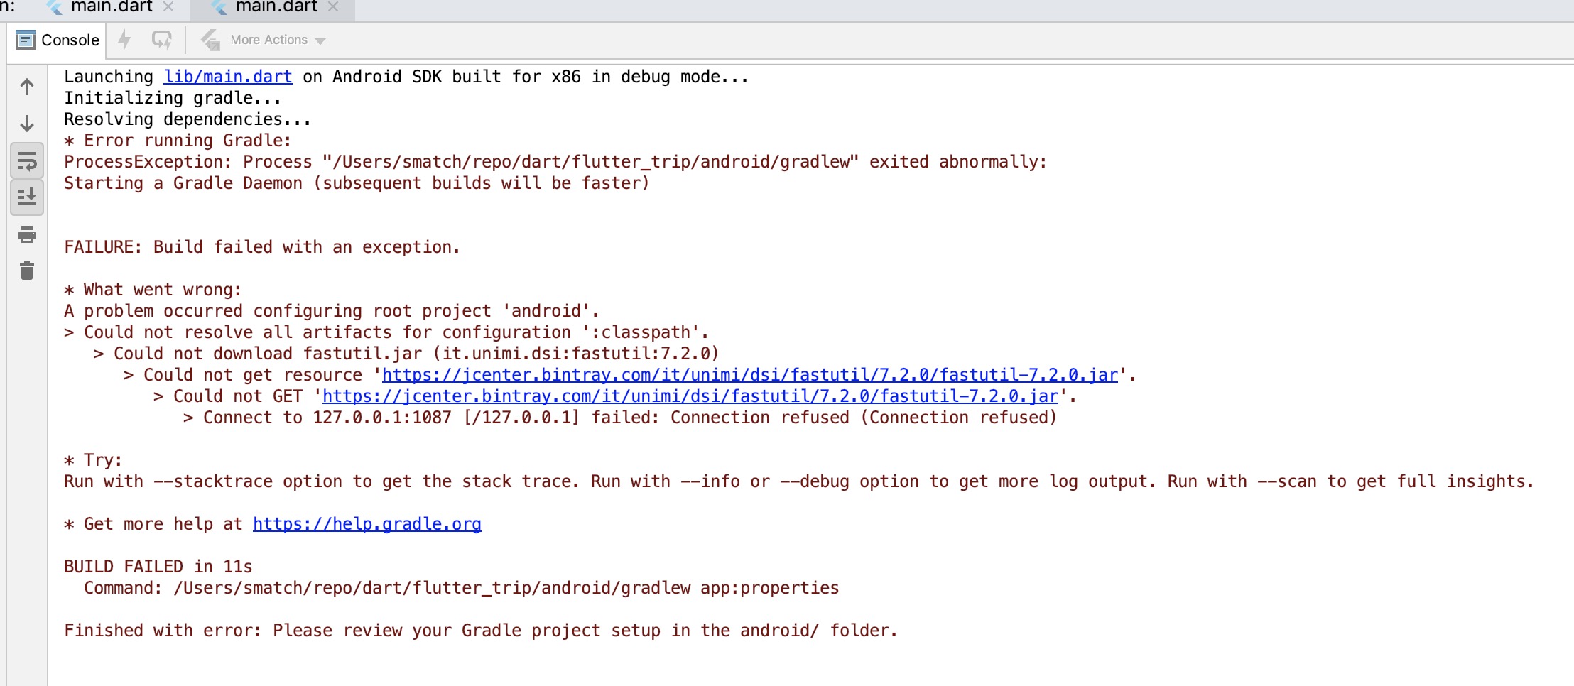Click the 'ProcessException: Process' line
The height and width of the screenshot is (686, 1574).
click(x=555, y=162)
